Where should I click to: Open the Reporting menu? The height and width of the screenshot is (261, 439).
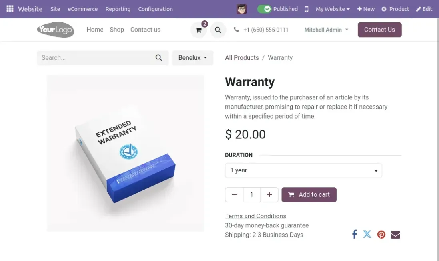click(x=118, y=9)
